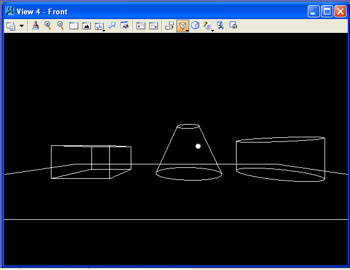Image resolution: width=350 pixels, height=270 pixels.
Task: Maximize the View 4 - Front window
Action: click(327, 12)
